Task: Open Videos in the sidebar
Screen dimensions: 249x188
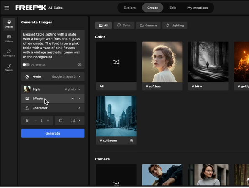Action: click(9, 39)
